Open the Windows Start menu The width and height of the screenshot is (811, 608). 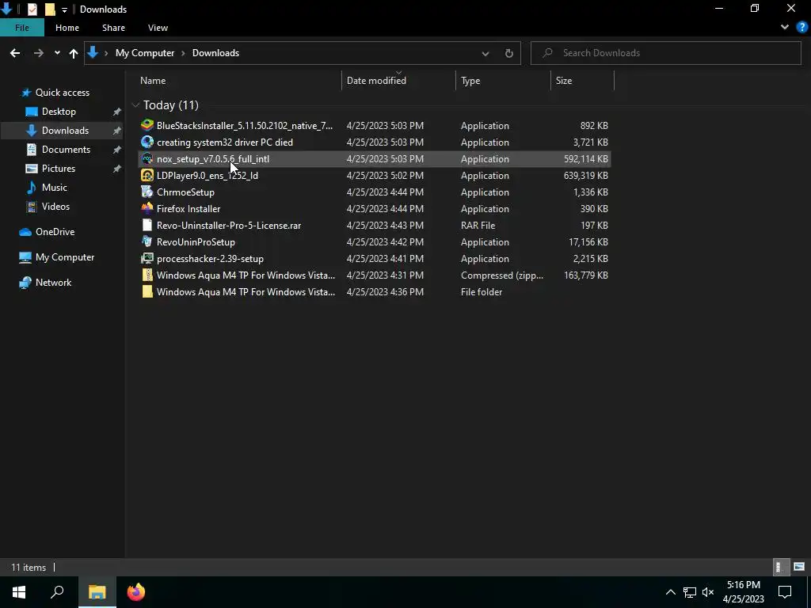point(19,592)
